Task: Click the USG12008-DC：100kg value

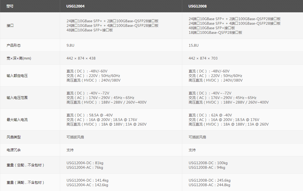Action: pos(208,163)
